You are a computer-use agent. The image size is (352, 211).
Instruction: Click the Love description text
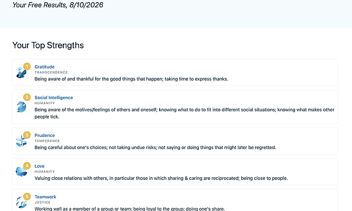point(161,178)
